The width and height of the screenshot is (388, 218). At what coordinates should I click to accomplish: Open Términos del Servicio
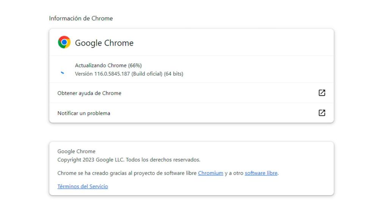pyautogui.click(x=83, y=186)
